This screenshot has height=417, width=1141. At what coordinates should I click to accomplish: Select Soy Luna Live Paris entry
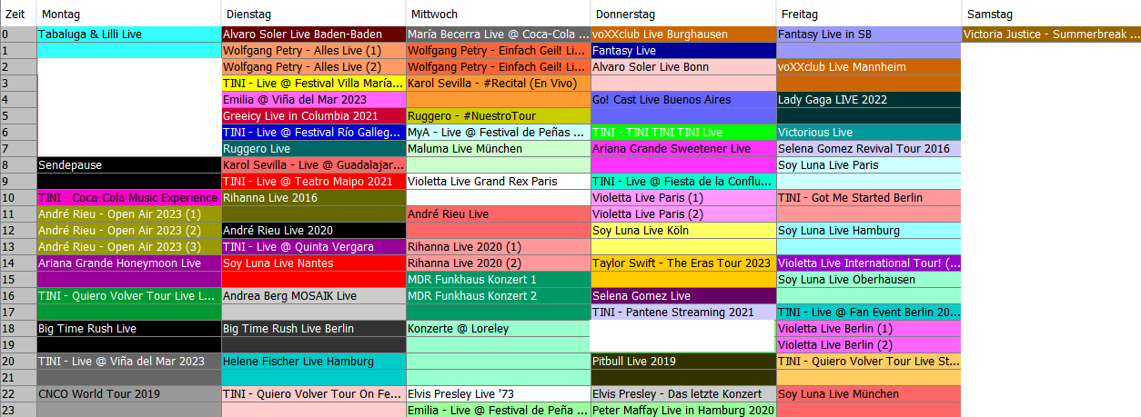coord(868,165)
